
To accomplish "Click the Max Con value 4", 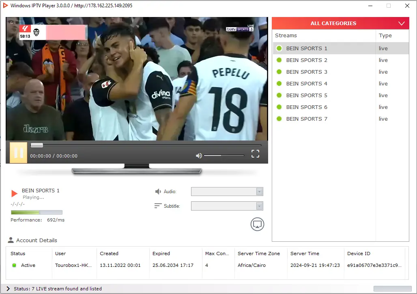I will (x=206, y=265).
